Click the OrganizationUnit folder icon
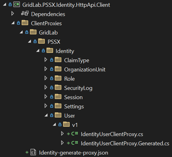Viewport: 172px width, 157px height. coord(58,69)
